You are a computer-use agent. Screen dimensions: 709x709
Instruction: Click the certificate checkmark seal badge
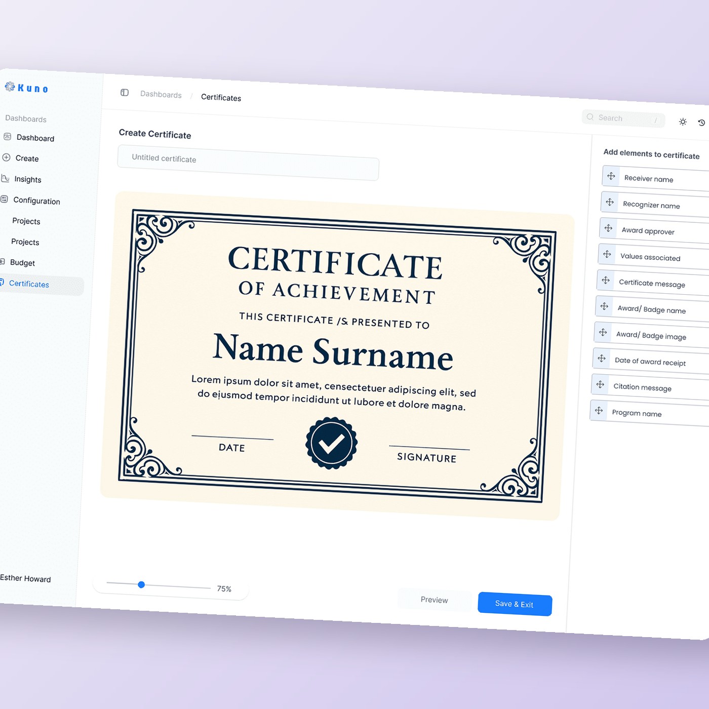coord(332,443)
